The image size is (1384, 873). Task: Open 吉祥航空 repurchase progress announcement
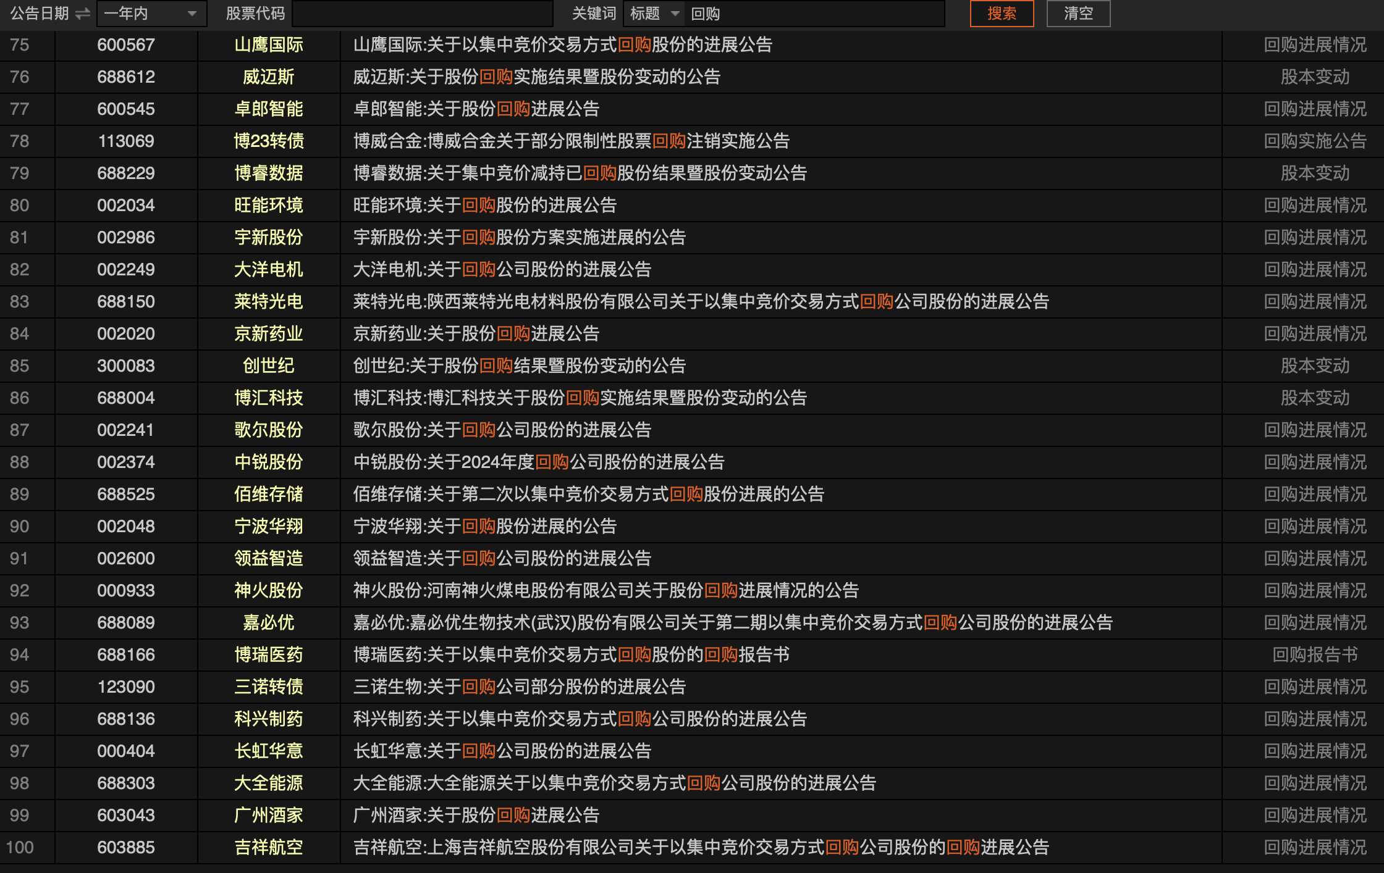(701, 848)
